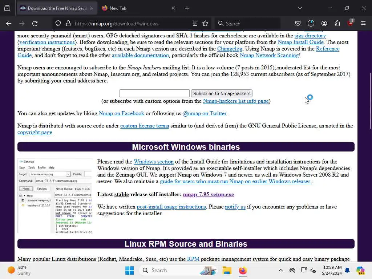Screen dimensions: 372x279
Task: Open the RPM link
Action: [193, 259]
